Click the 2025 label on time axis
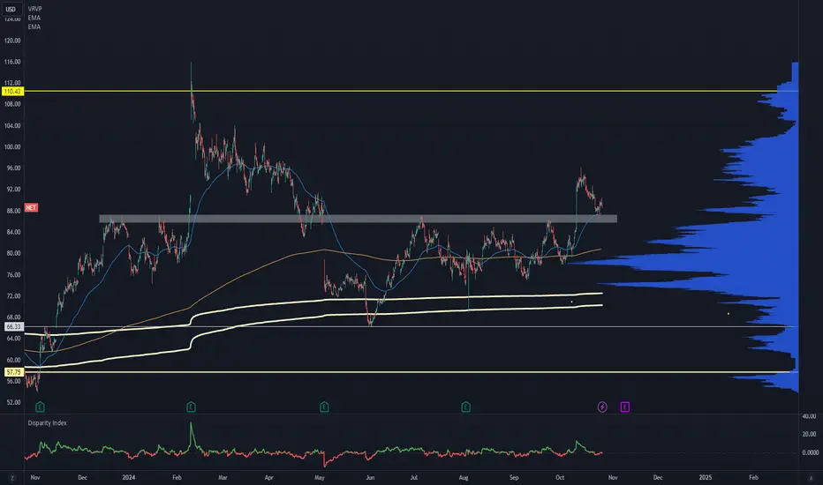The height and width of the screenshot is (485, 823). [706, 478]
